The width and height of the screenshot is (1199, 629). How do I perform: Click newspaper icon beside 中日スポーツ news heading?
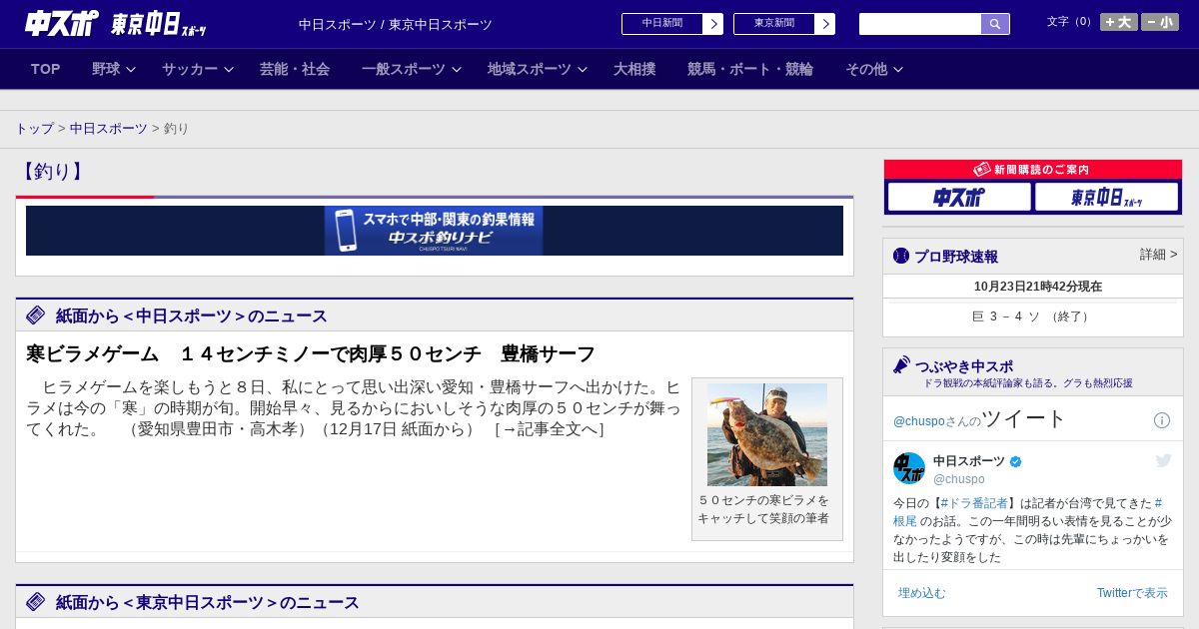[x=36, y=315]
